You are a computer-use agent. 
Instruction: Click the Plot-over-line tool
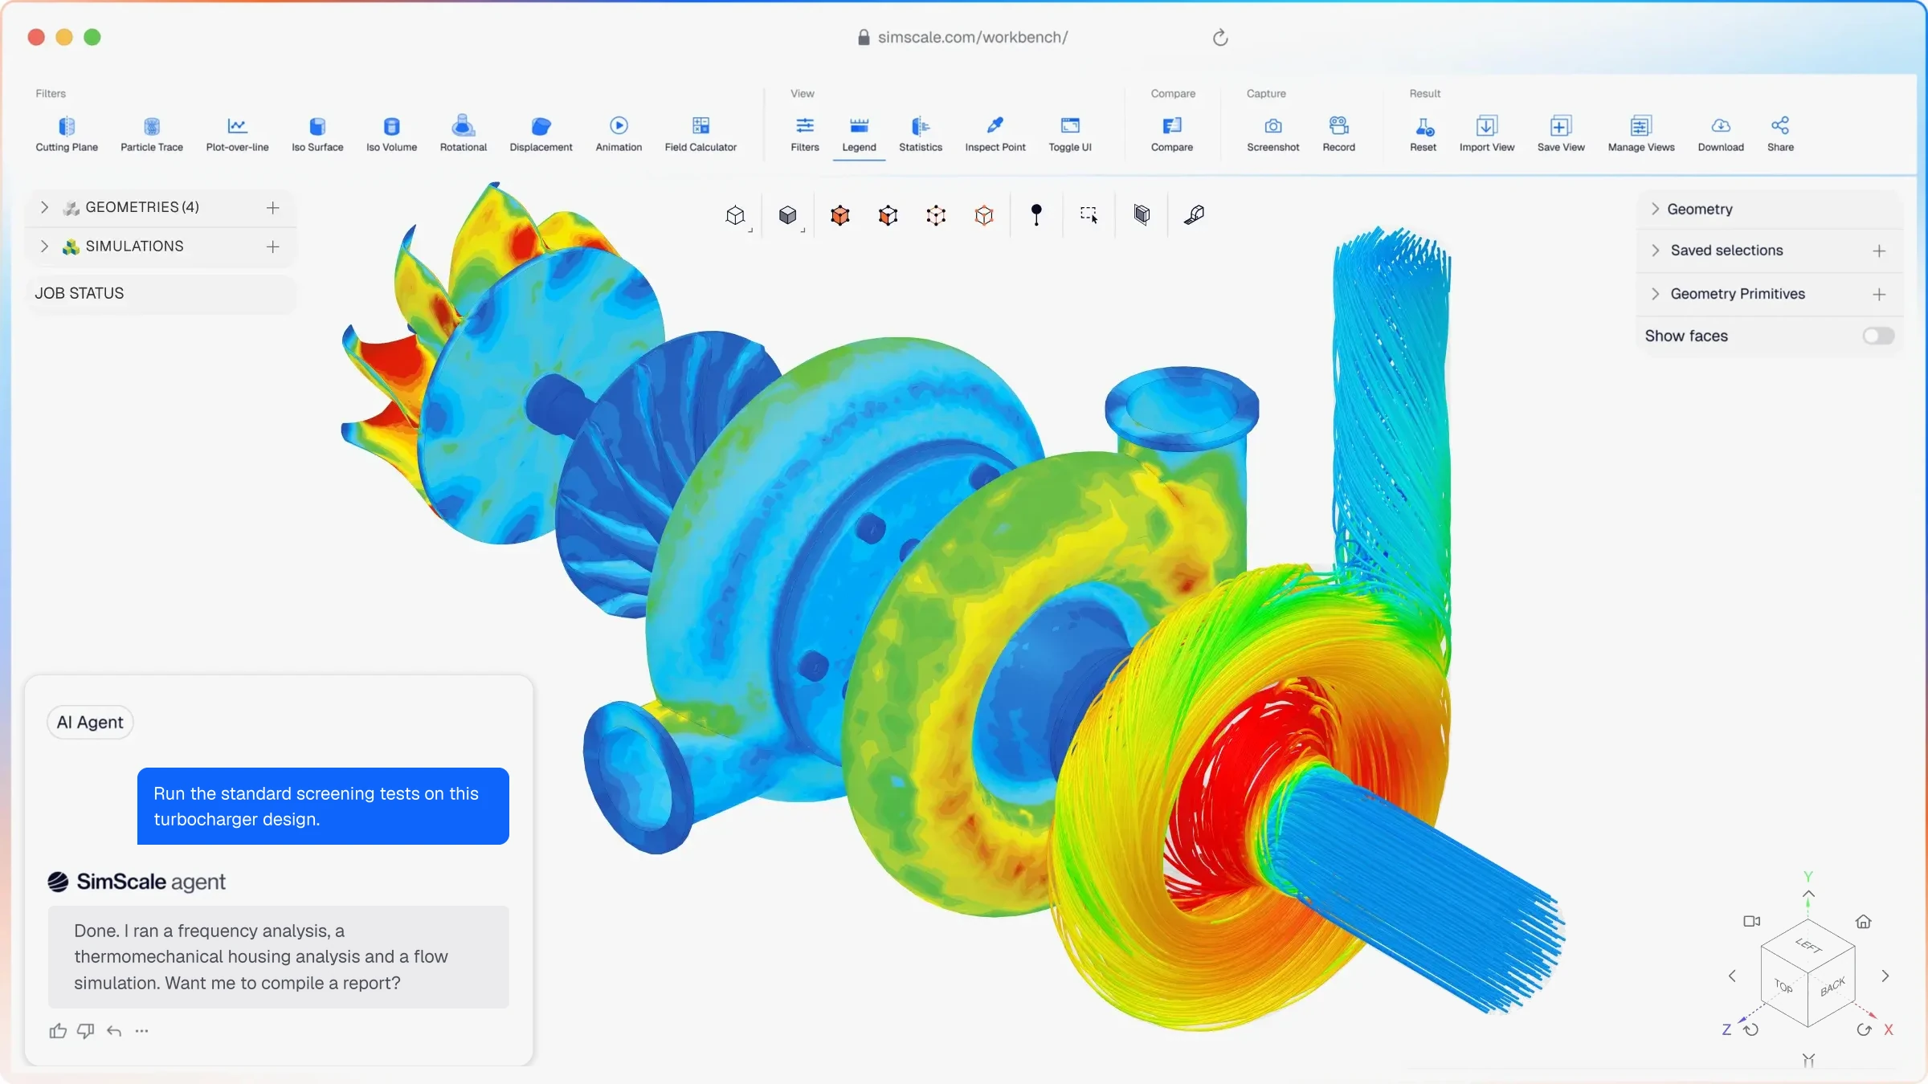(237, 134)
